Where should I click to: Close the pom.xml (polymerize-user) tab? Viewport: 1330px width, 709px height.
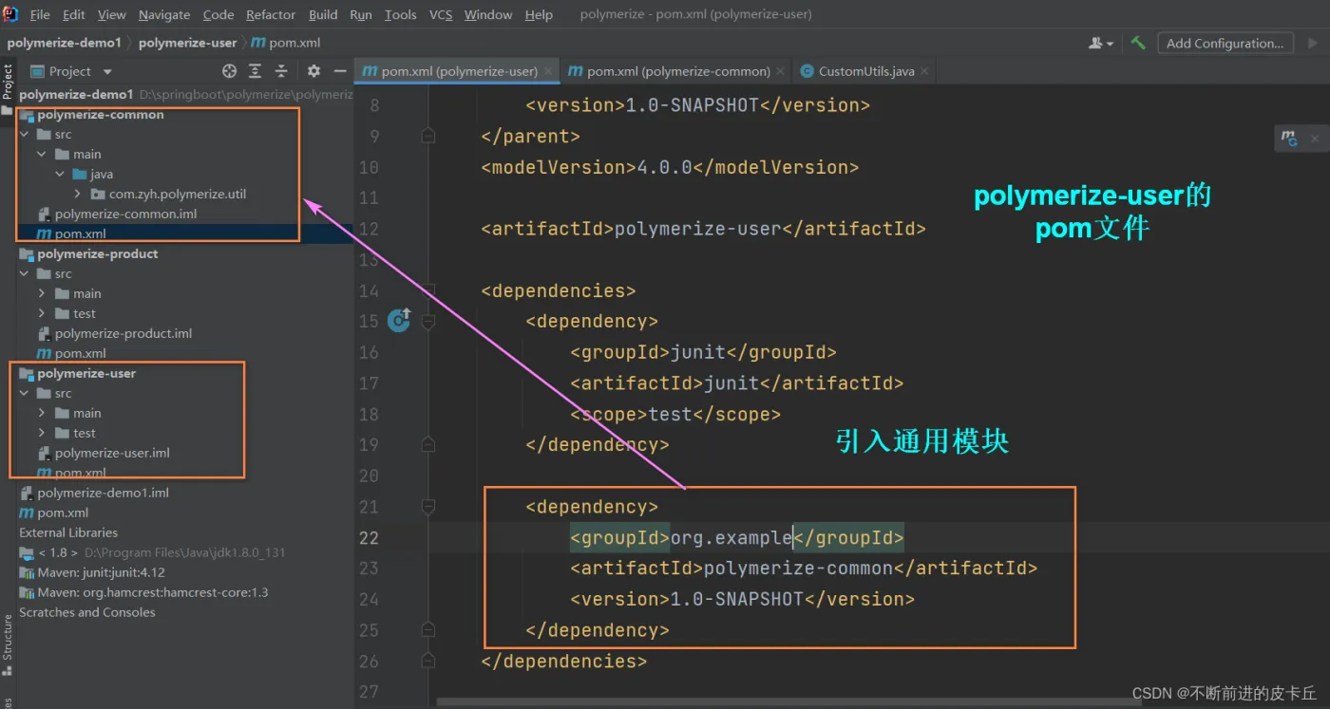click(x=550, y=71)
